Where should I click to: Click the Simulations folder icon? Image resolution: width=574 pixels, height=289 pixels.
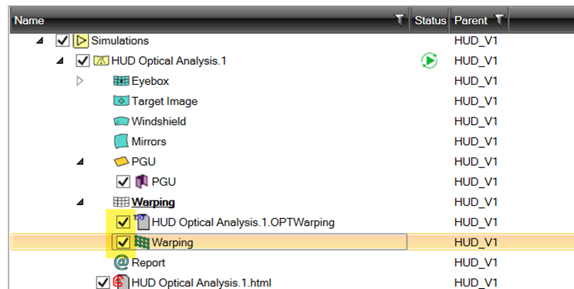(x=80, y=41)
